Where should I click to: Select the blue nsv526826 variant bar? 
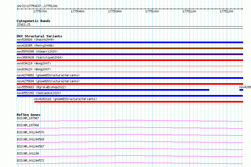click(x=130, y=42)
